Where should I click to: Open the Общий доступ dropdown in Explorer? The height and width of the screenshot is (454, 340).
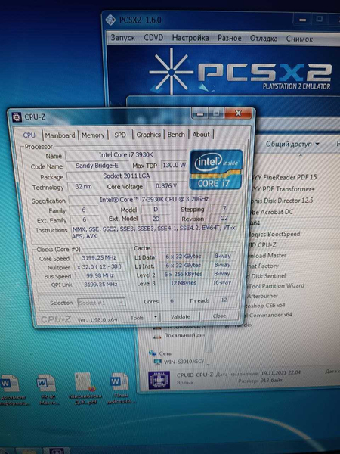tap(292, 144)
